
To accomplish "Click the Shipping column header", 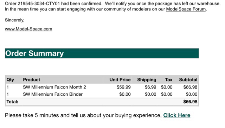I will (x=147, y=79).
